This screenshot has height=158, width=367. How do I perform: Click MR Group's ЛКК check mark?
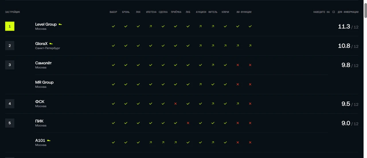tap(138, 84)
